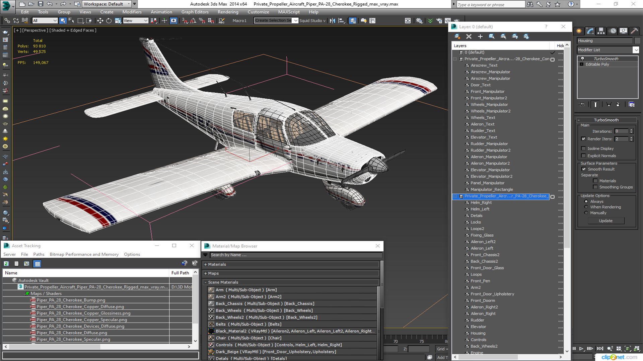Switch to the Display panel tab

point(623,31)
